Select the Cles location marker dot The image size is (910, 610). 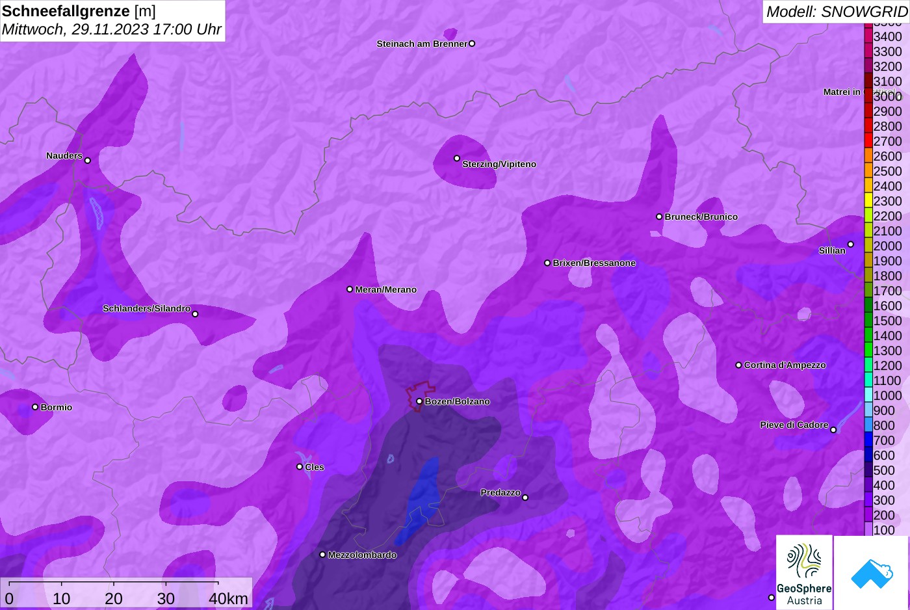(x=300, y=466)
